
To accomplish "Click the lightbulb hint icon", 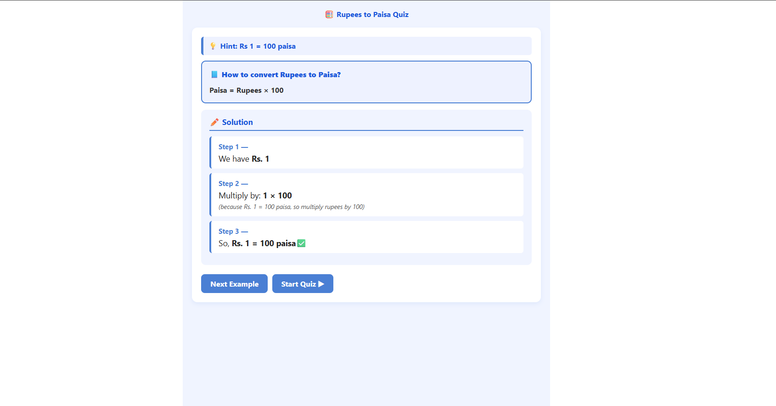I will coord(213,46).
